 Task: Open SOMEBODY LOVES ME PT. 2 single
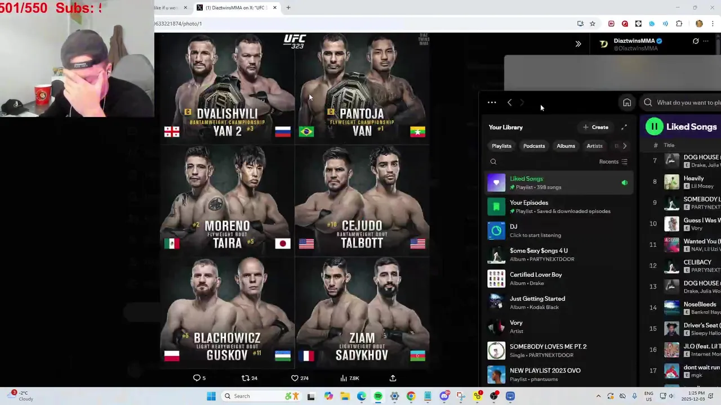click(558, 350)
